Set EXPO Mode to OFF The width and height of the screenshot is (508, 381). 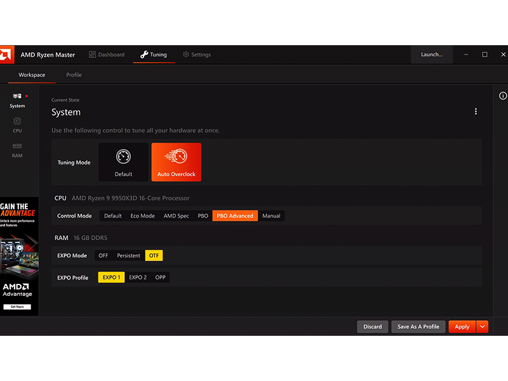tap(103, 255)
